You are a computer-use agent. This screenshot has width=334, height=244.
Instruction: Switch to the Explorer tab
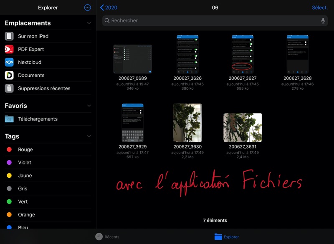227,236
